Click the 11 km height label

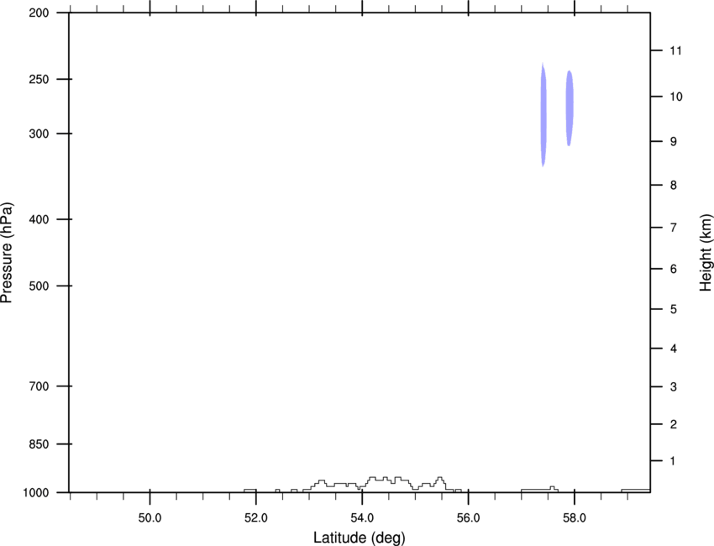[x=675, y=50]
